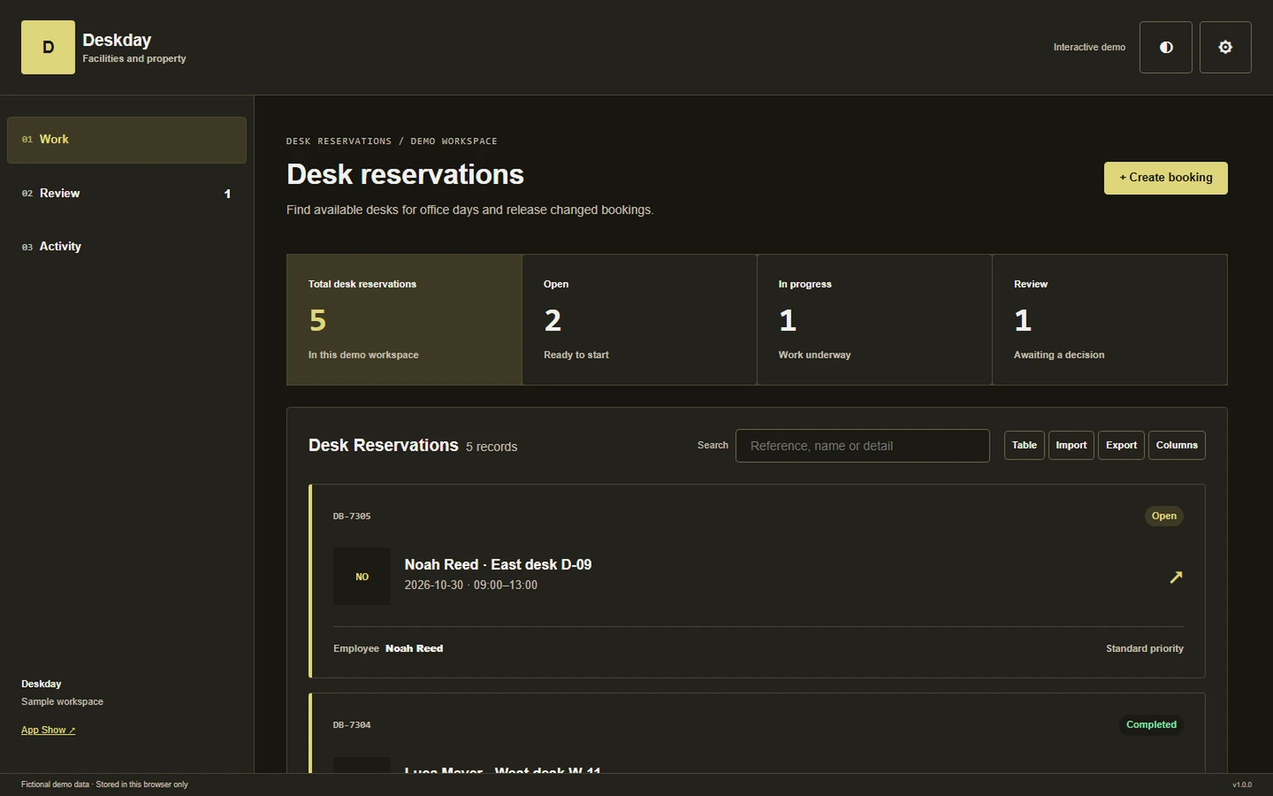
Task: Click the "5 records" count text
Action: [x=492, y=447]
